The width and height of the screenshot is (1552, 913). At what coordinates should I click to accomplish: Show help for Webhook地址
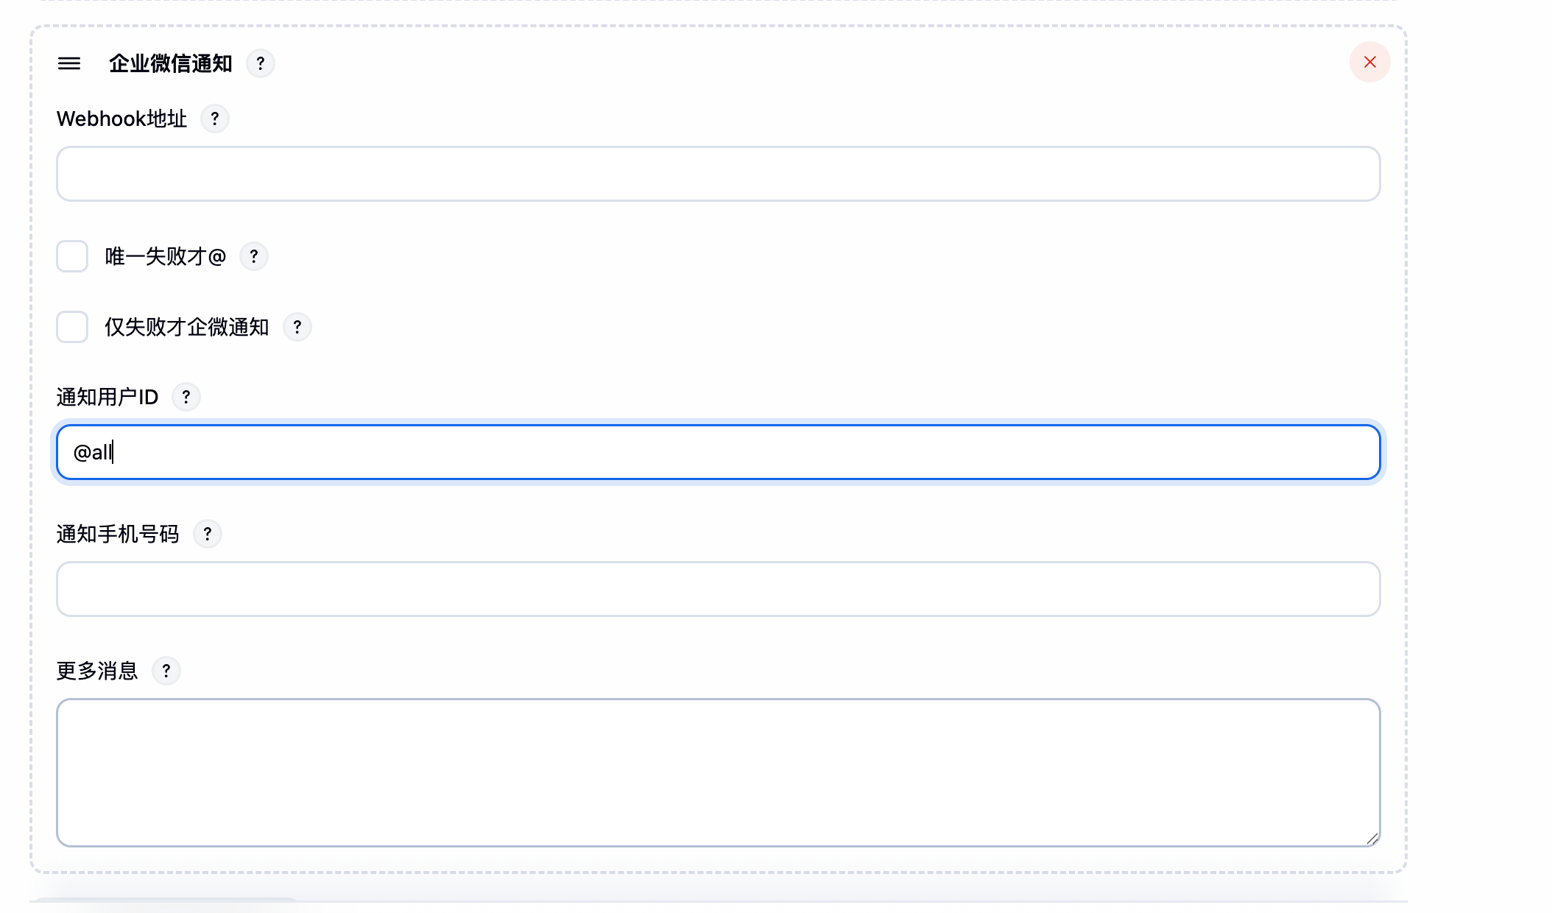point(215,119)
